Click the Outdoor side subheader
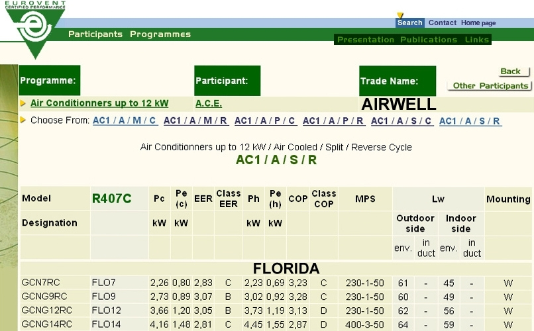534x331 pixels. (415, 224)
